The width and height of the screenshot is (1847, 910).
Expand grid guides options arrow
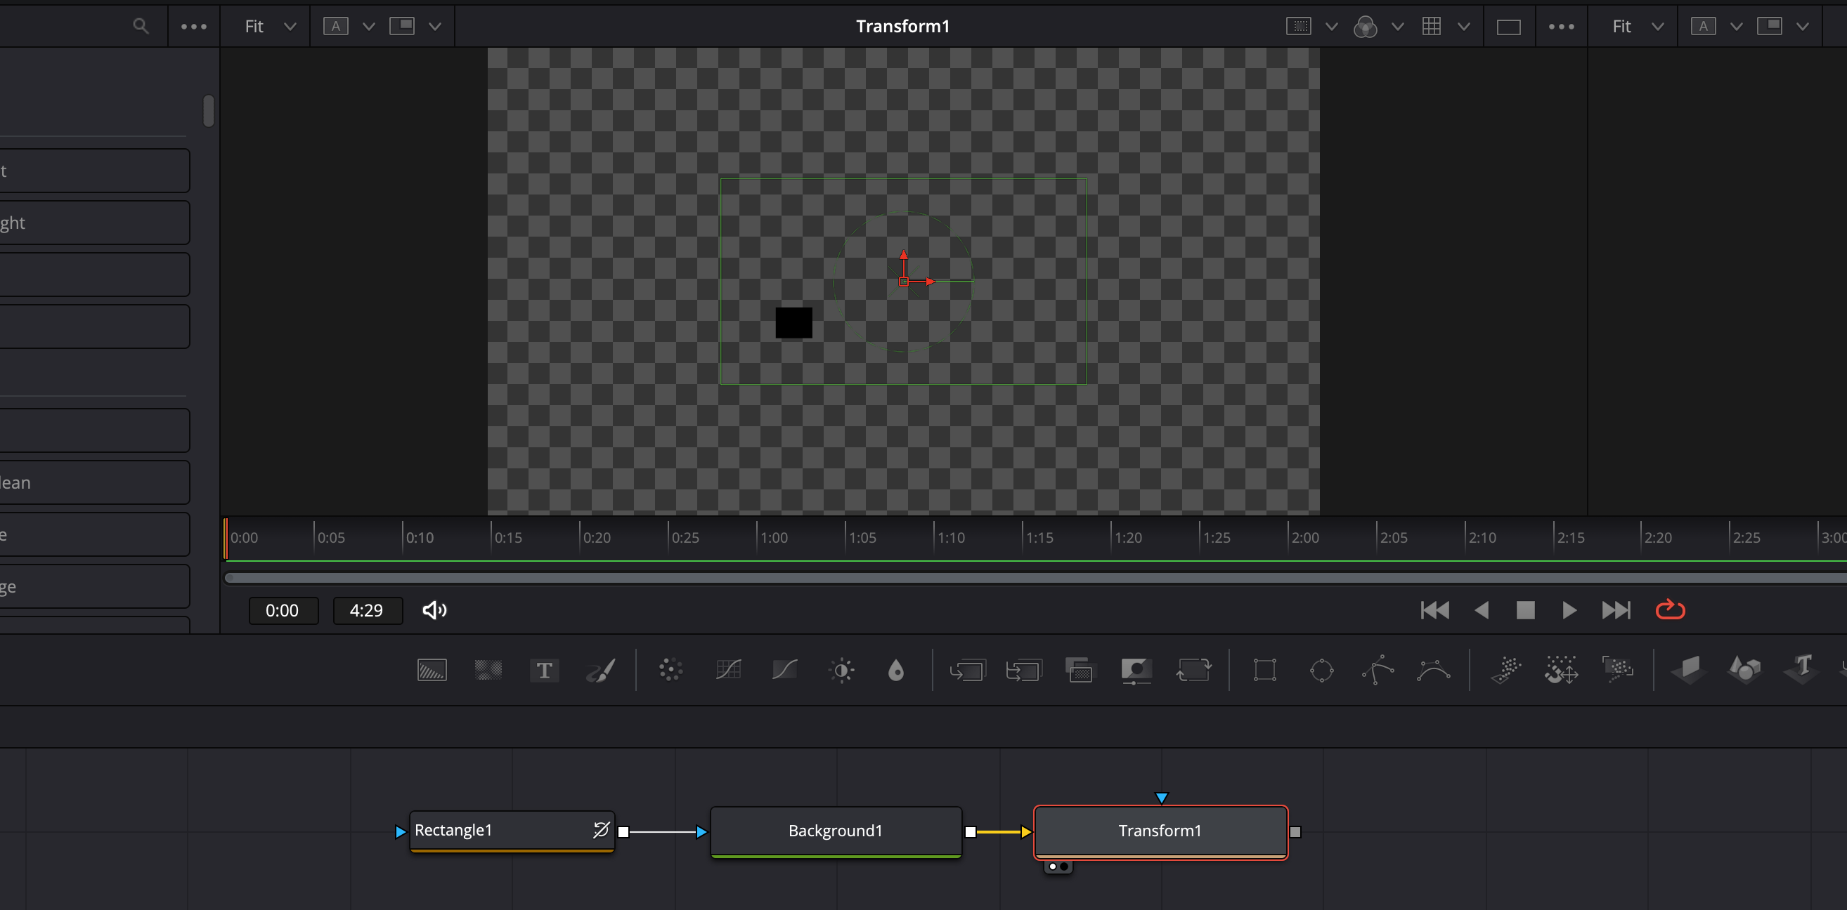[x=1464, y=27]
